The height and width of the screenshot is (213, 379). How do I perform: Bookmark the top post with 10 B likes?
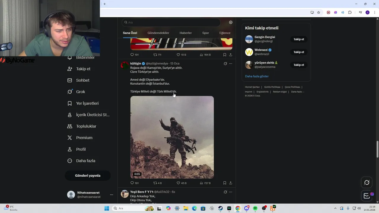point(225,55)
